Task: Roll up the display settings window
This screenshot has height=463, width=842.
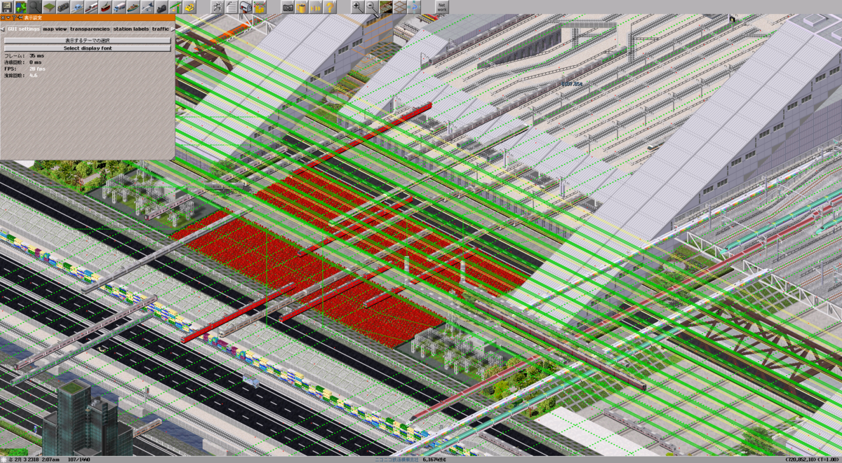Action: click(8, 18)
